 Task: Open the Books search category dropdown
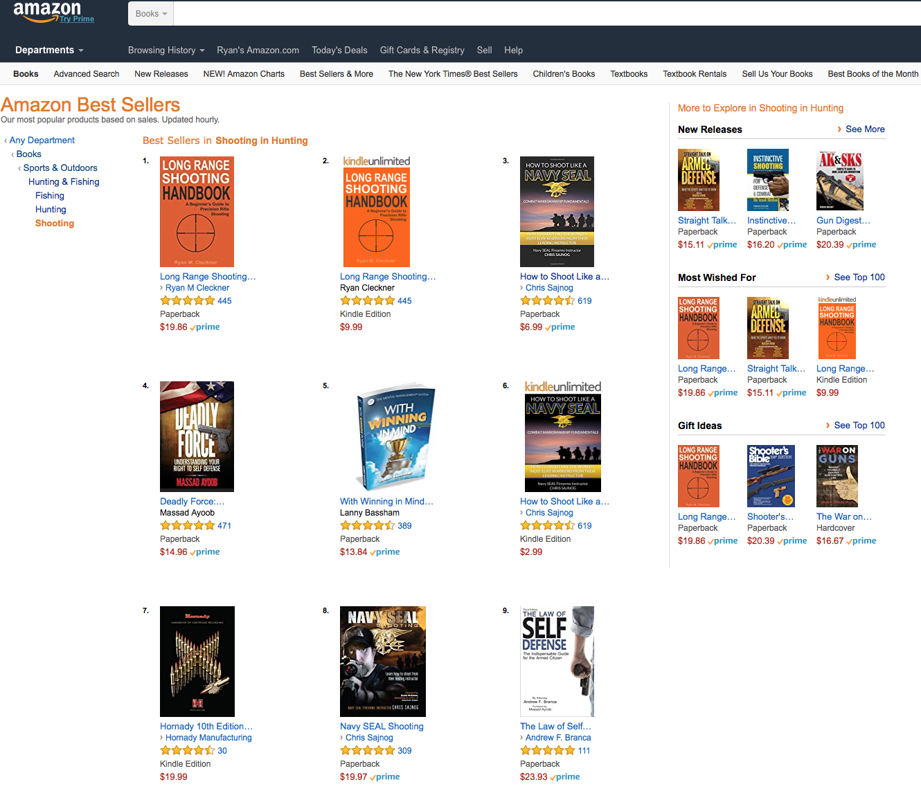click(x=151, y=13)
